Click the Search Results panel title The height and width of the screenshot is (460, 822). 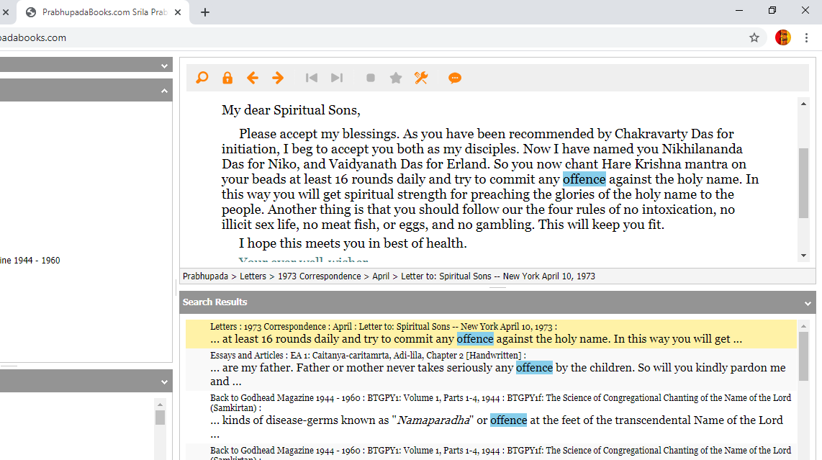215,302
